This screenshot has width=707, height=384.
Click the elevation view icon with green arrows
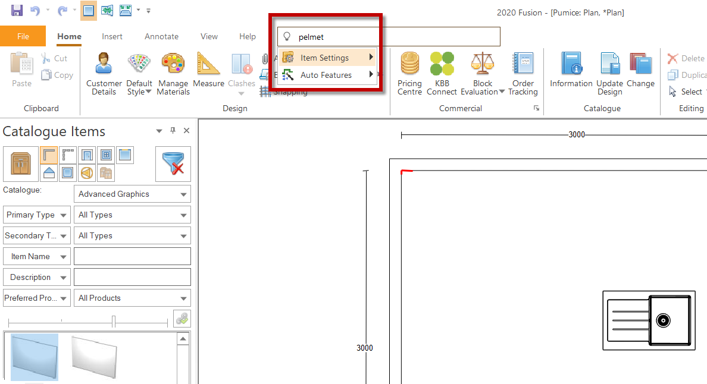107,10
